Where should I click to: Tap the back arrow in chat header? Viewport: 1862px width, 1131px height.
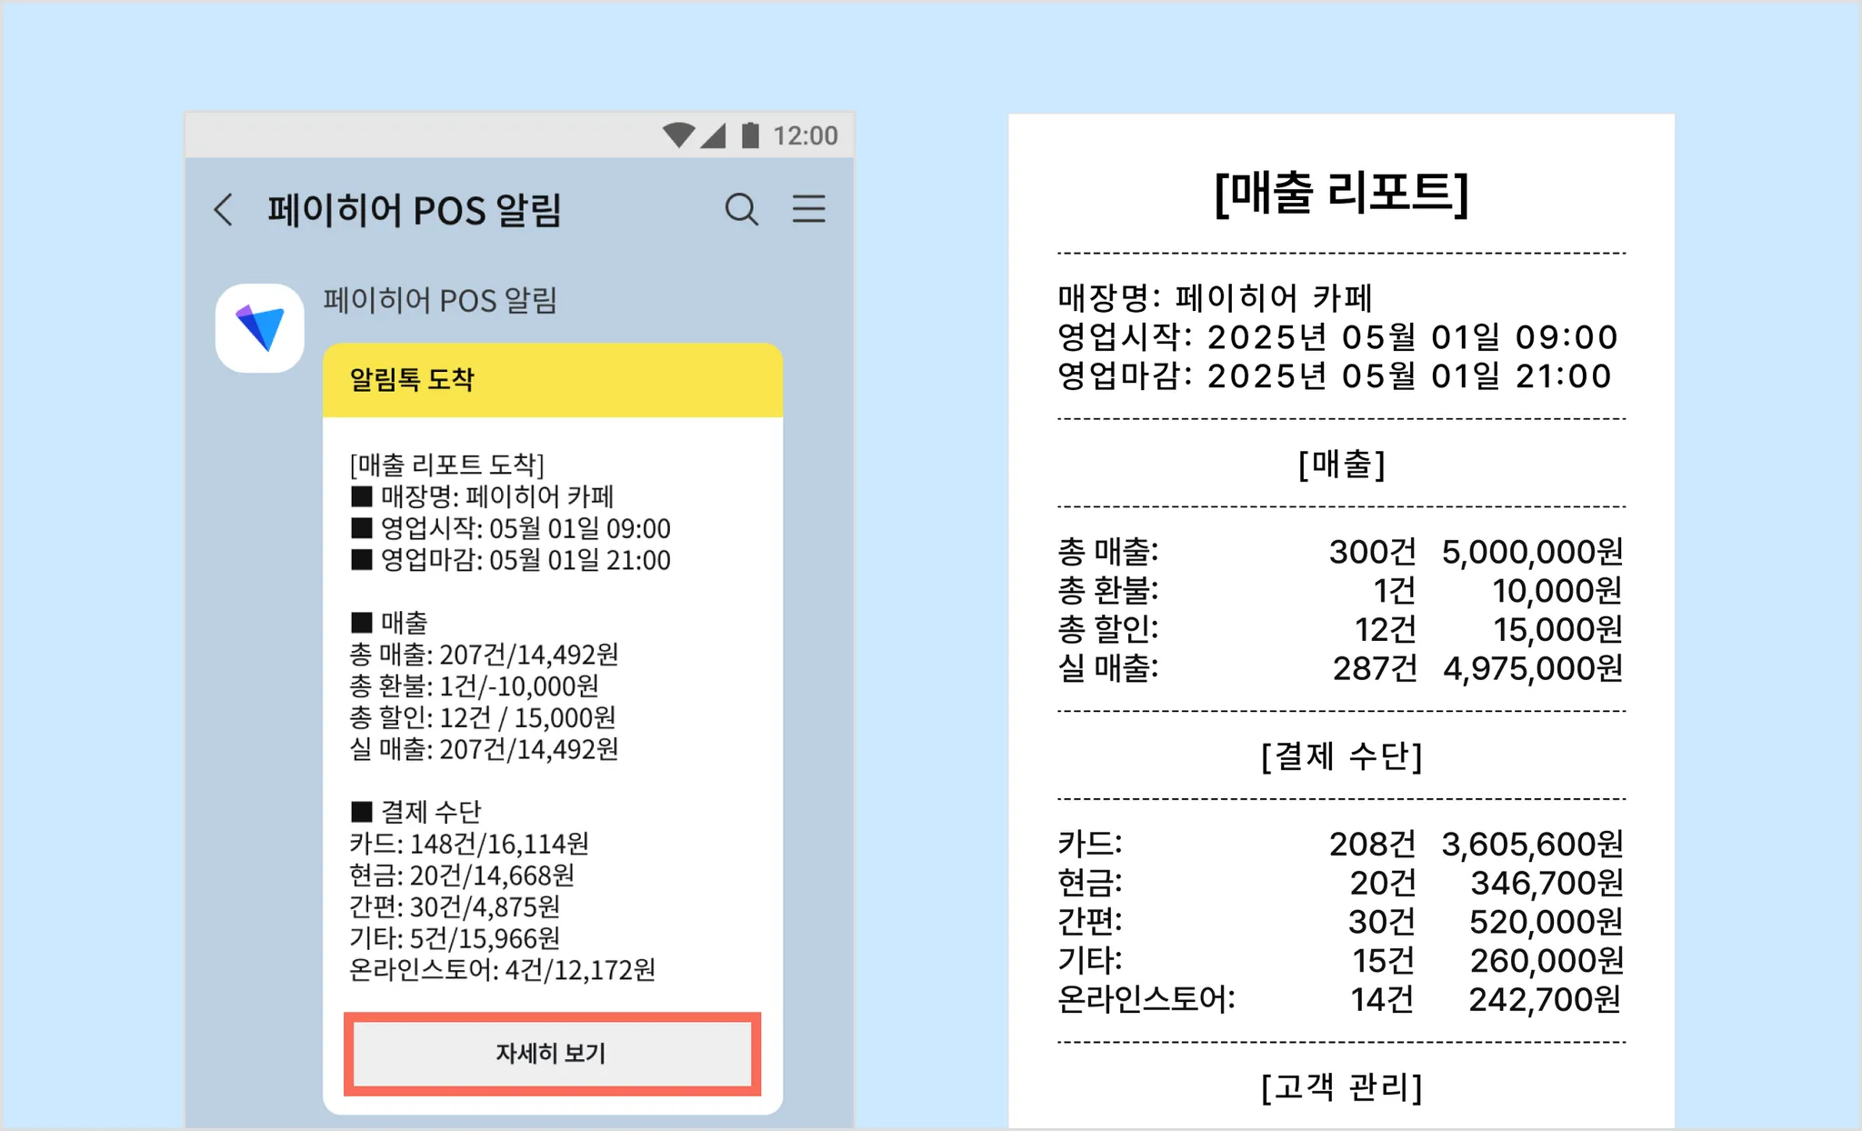(224, 209)
